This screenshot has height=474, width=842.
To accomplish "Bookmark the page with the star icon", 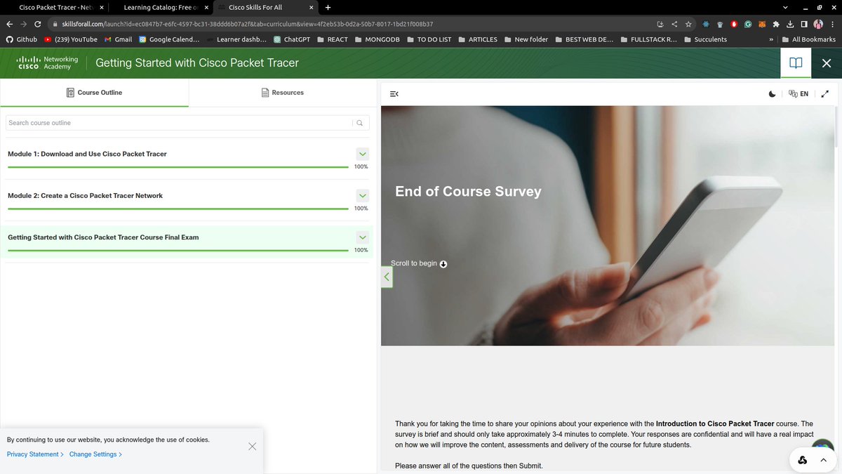I will click(688, 24).
